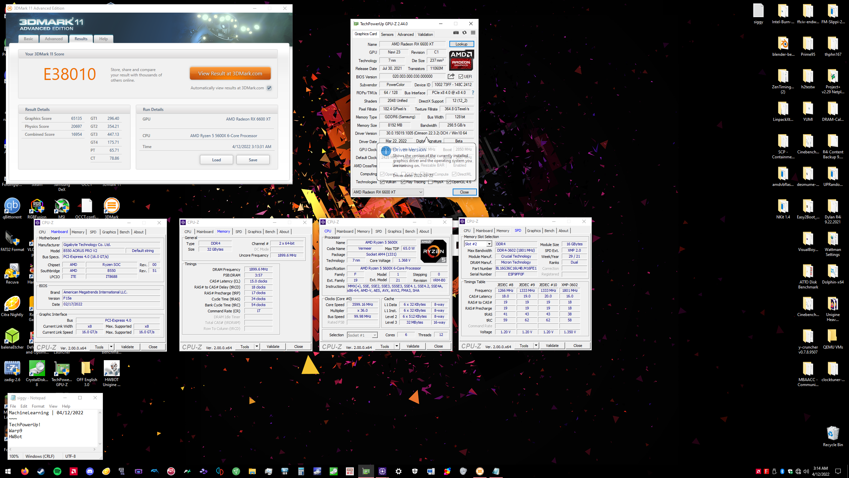The image size is (849, 478).
Task: Expand the Tools arrow in CPU-Z Memory window
Action: point(257,347)
